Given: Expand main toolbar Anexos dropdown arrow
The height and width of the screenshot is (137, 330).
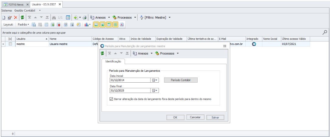Looking at the screenshot, I should [109, 18].
